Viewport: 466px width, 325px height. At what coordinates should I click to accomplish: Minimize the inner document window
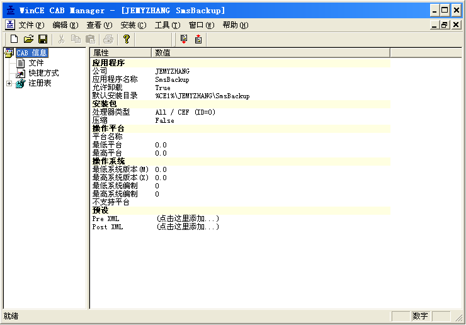435,25
